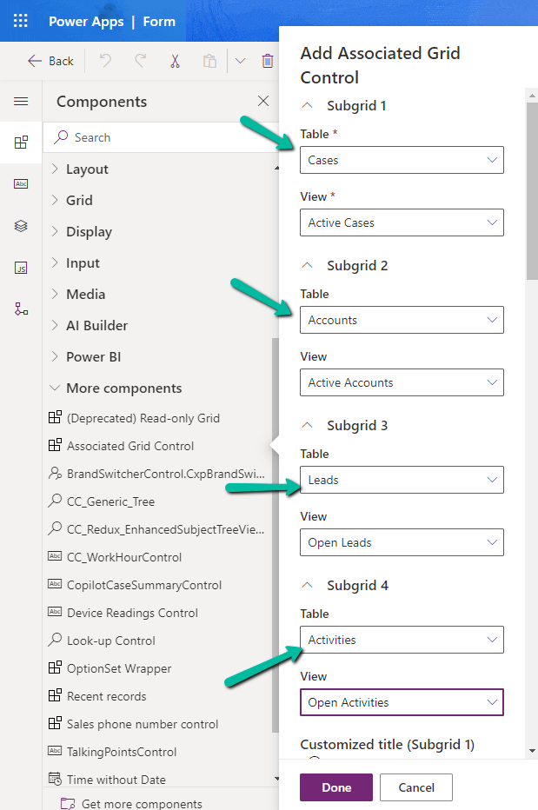
Task: Click Back to exit the form editor
Action: (50, 60)
